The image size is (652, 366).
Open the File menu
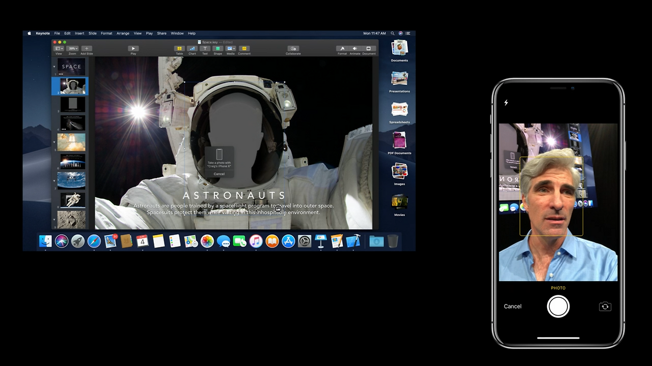coord(57,34)
